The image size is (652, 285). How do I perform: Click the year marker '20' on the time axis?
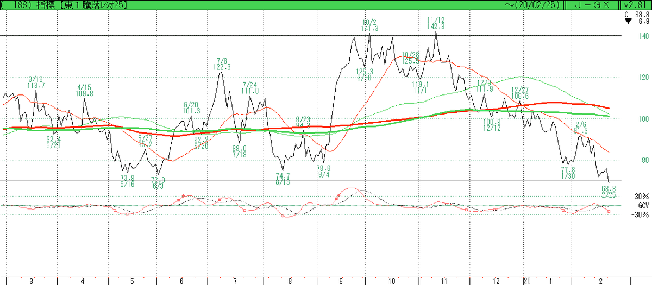click(x=527, y=281)
